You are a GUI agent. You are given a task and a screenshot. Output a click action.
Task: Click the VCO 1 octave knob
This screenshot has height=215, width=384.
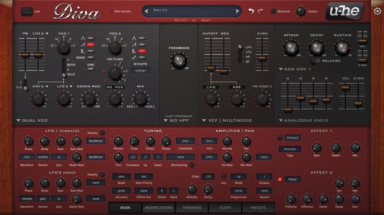tap(64, 48)
